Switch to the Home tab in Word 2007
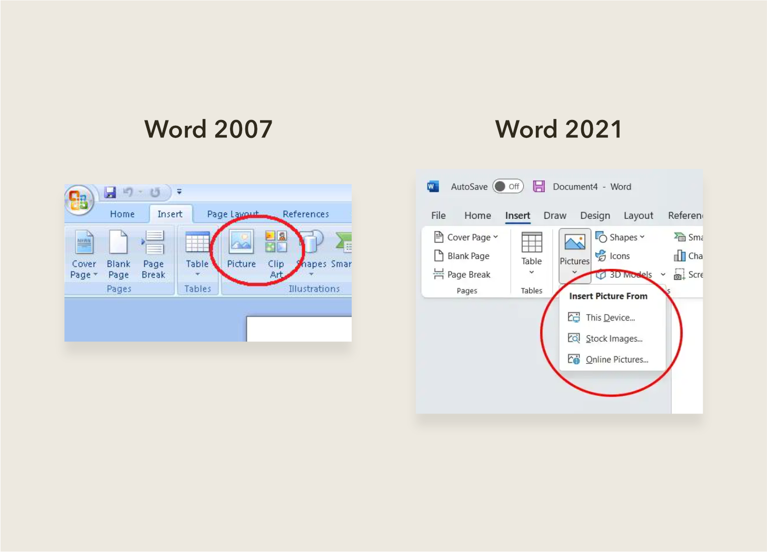Image resolution: width=767 pixels, height=552 pixels. 122,214
